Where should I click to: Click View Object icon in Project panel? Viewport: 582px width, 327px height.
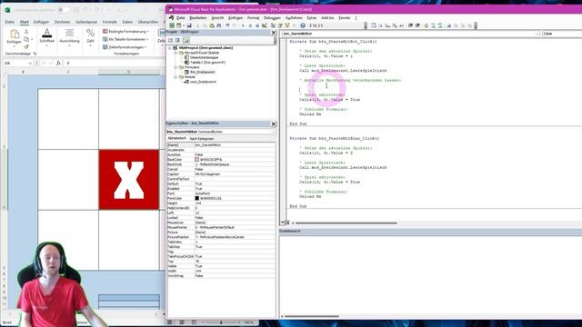pyautogui.click(x=178, y=40)
